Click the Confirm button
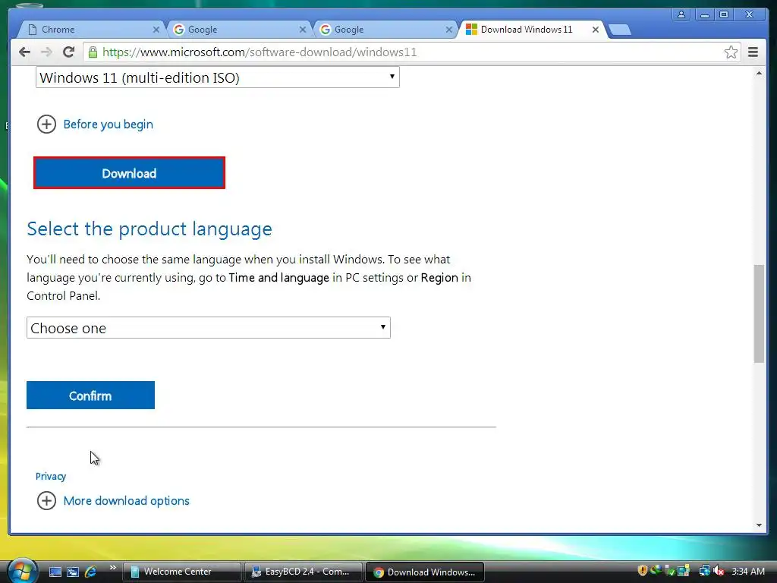 91,395
